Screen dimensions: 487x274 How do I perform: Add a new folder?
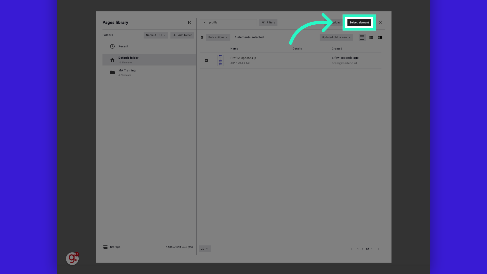[x=182, y=35]
